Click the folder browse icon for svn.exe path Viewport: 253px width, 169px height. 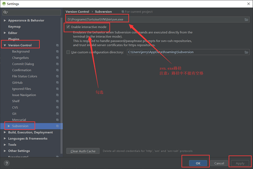[246, 20]
